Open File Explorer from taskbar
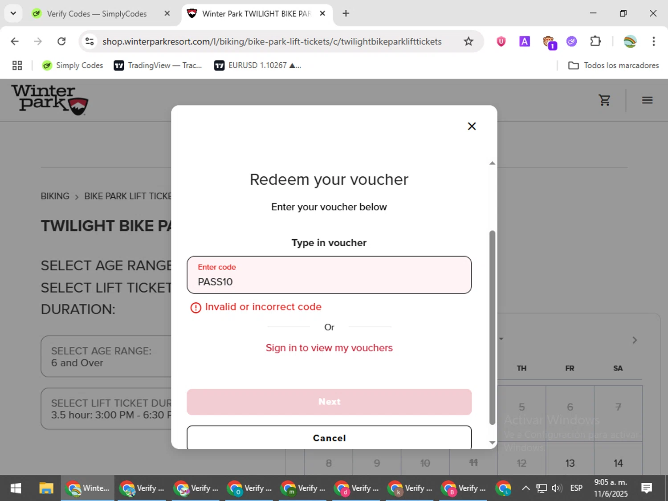Image resolution: width=668 pixels, height=501 pixels. 46,489
